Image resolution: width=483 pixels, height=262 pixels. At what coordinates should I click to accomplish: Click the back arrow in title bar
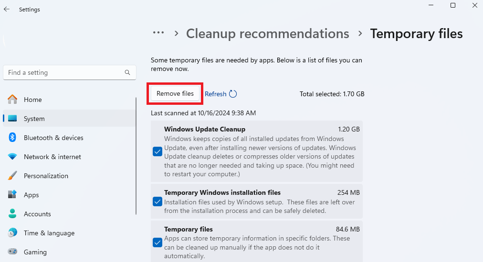click(x=7, y=9)
